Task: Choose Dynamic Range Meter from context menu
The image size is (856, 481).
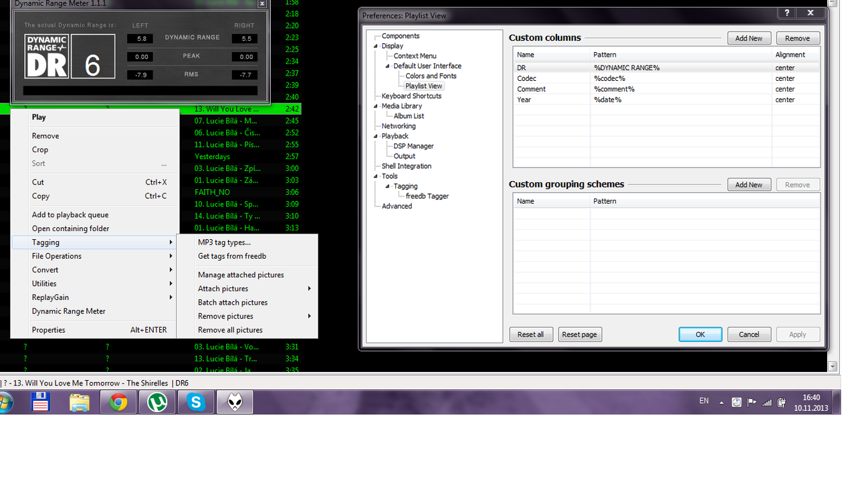Action: point(94,311)
